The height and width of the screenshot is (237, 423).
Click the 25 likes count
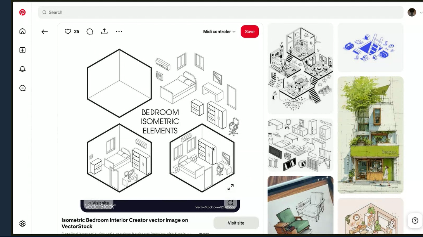click(77, 32)
